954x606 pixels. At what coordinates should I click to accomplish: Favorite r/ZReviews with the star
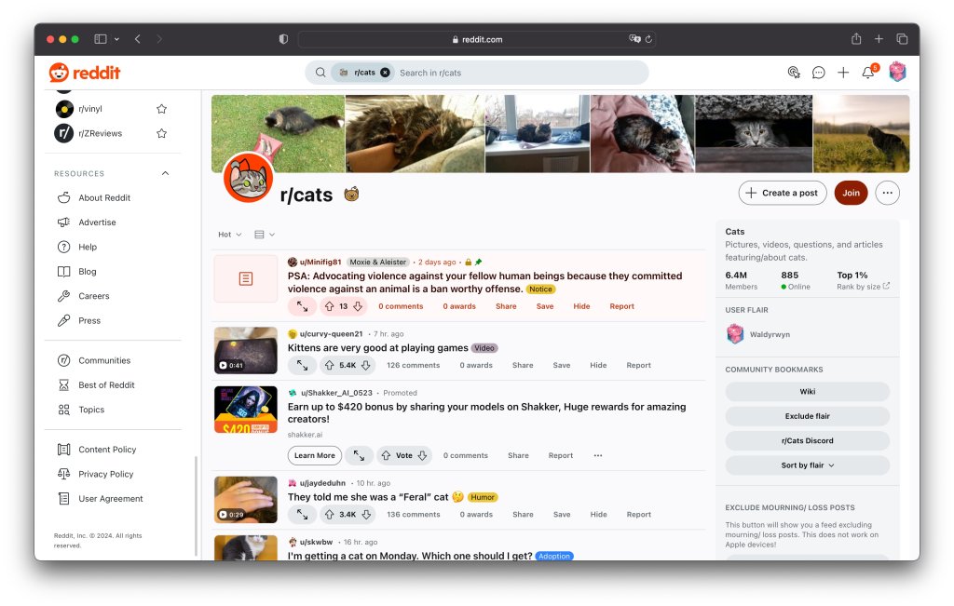(161, 133)
